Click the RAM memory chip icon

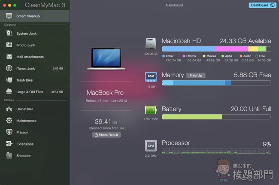coord(151,77)
